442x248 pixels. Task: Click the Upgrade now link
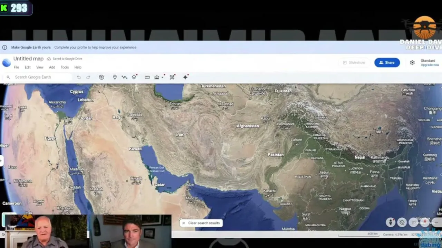coord(430,65)
